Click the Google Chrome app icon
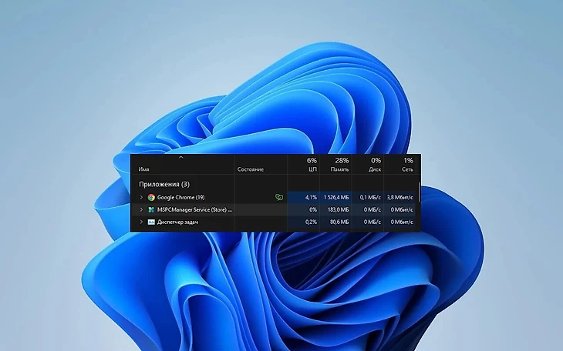 click(x=151, y=198)
